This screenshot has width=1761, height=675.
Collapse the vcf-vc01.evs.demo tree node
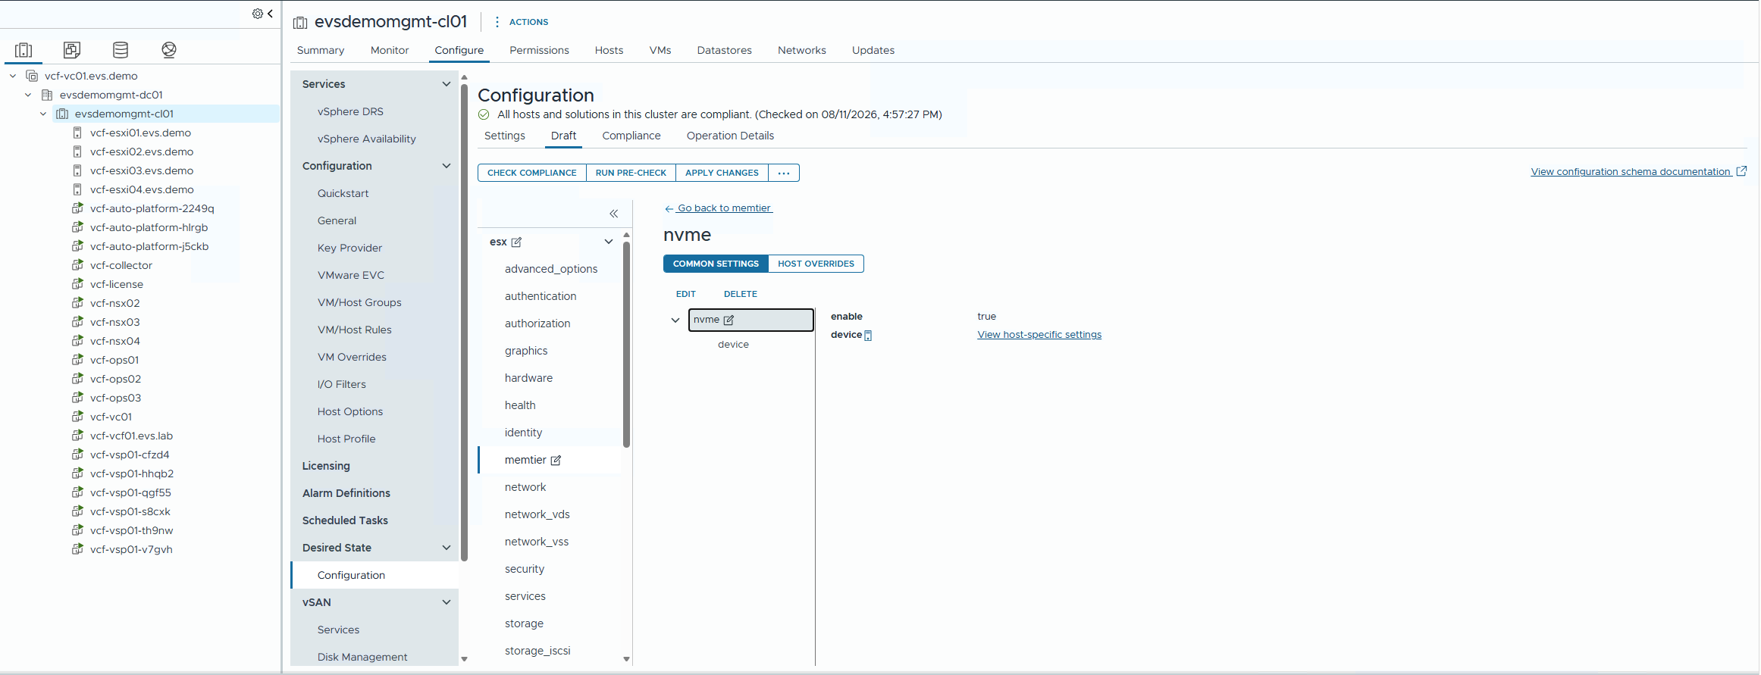click(13, 76)
